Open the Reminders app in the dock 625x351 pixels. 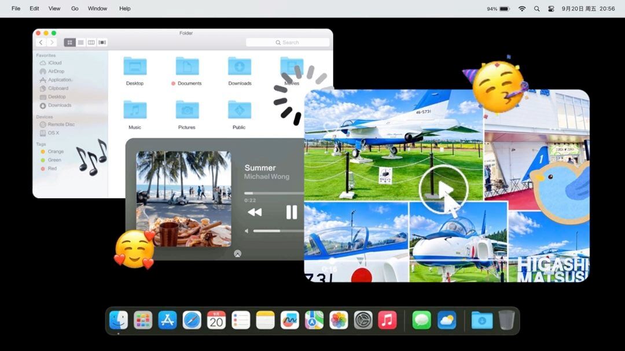click(241, 320)
